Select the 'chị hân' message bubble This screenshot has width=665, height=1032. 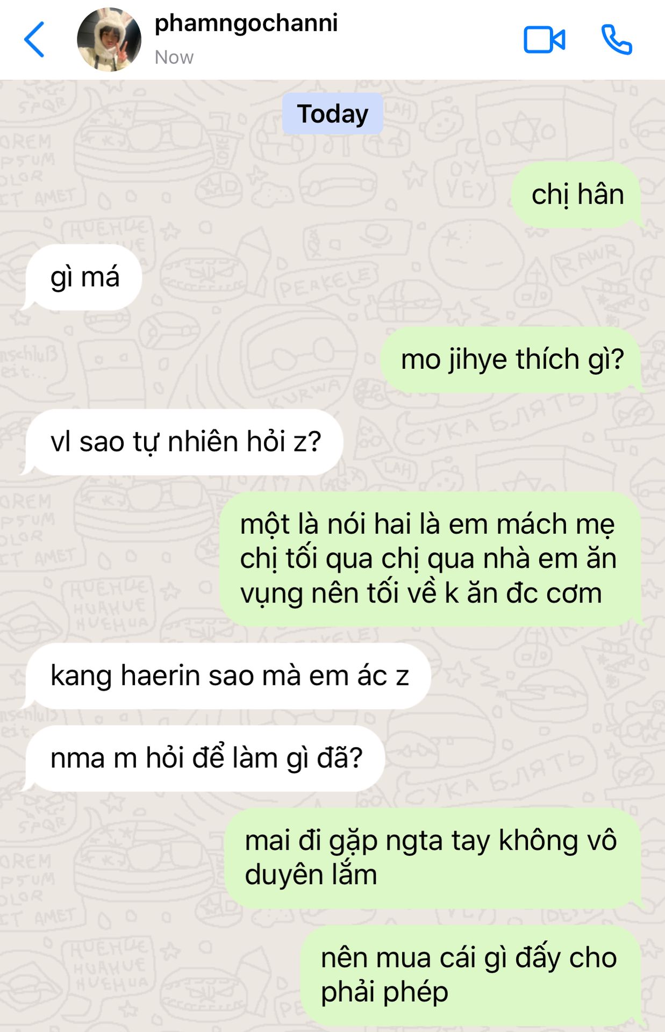pos(577,195)
